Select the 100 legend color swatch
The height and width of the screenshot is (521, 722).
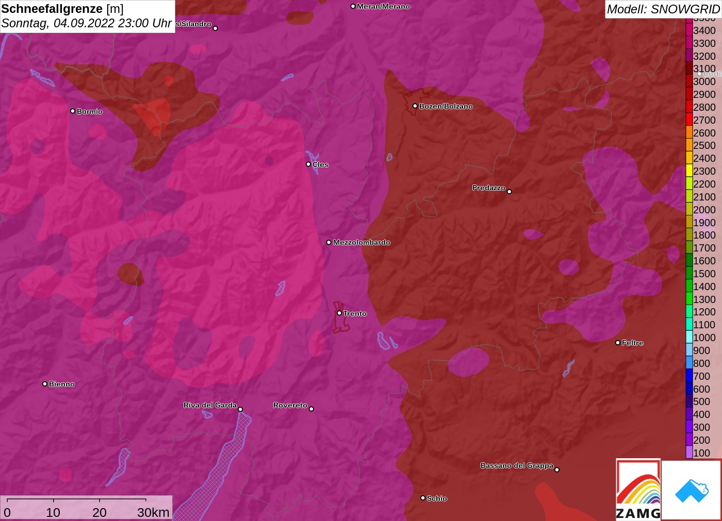[689, 452]
